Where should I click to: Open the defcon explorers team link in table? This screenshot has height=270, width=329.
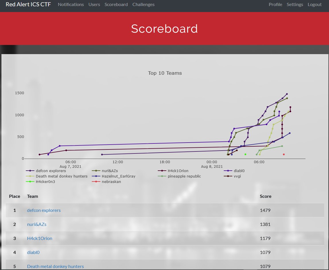[44, 210]
